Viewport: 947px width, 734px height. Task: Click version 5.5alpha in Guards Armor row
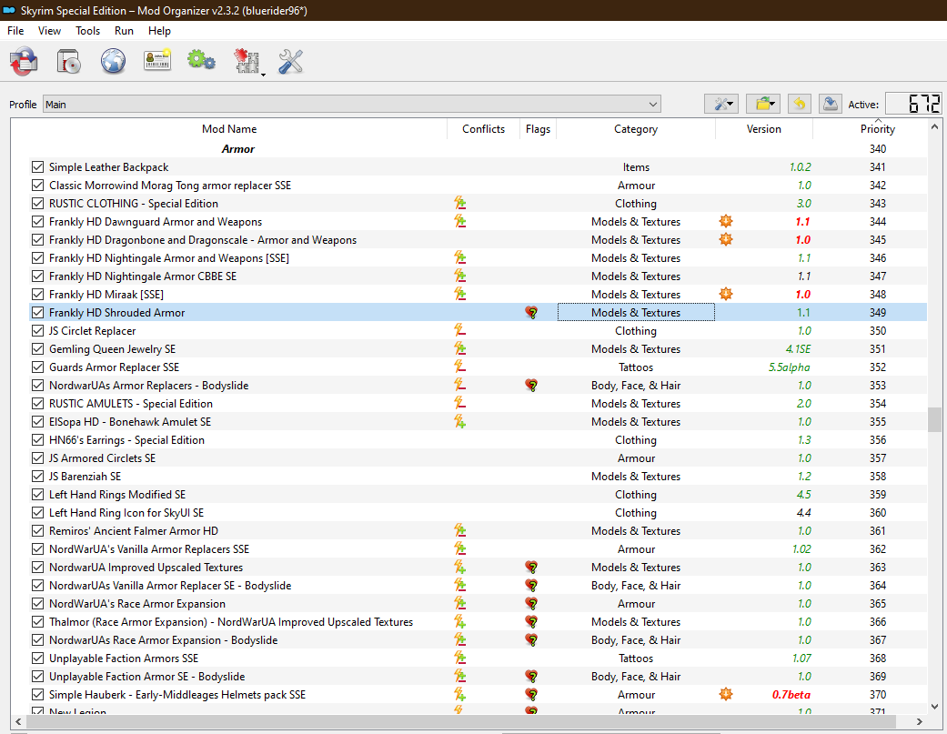789,367
